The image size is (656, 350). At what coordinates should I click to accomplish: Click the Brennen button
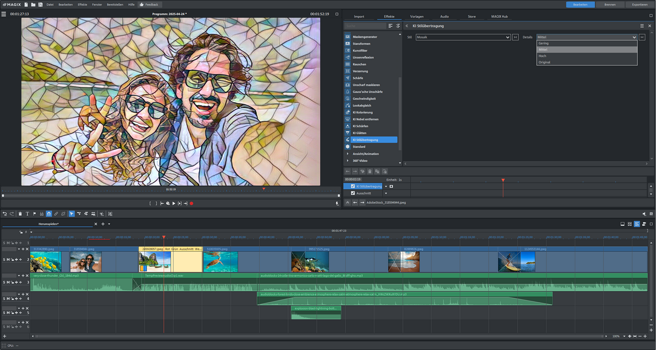tap(609, 5)
